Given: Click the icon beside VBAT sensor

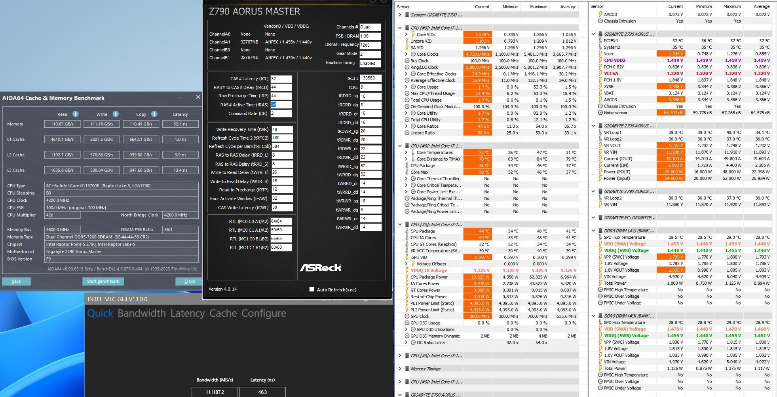Looking at the screenshot, I should 600,93.
